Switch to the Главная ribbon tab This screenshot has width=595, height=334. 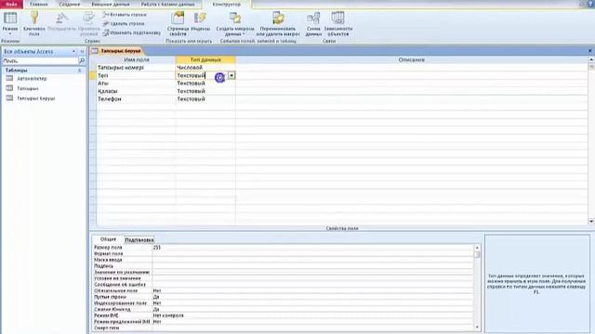[x=39, y=4]
